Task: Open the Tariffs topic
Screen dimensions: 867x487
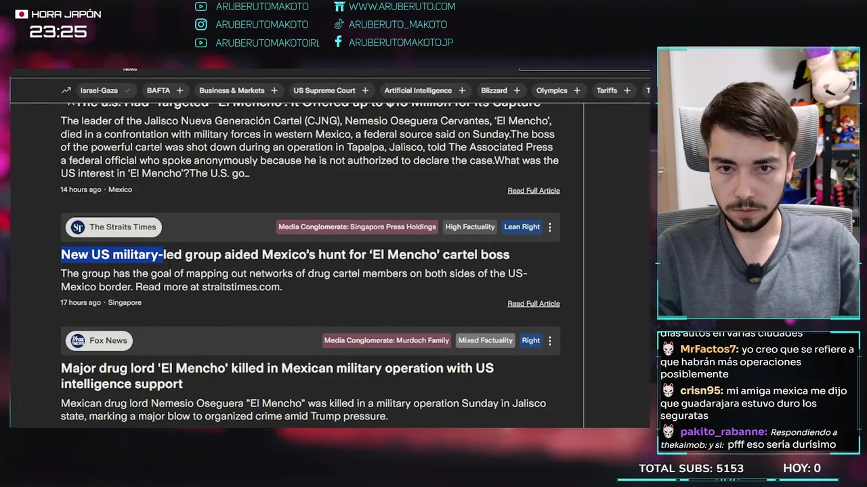Action: (607, 91)
